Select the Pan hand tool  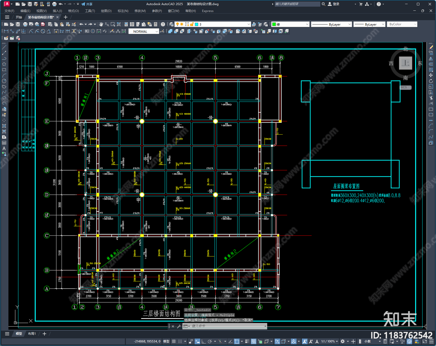(101, 24)
